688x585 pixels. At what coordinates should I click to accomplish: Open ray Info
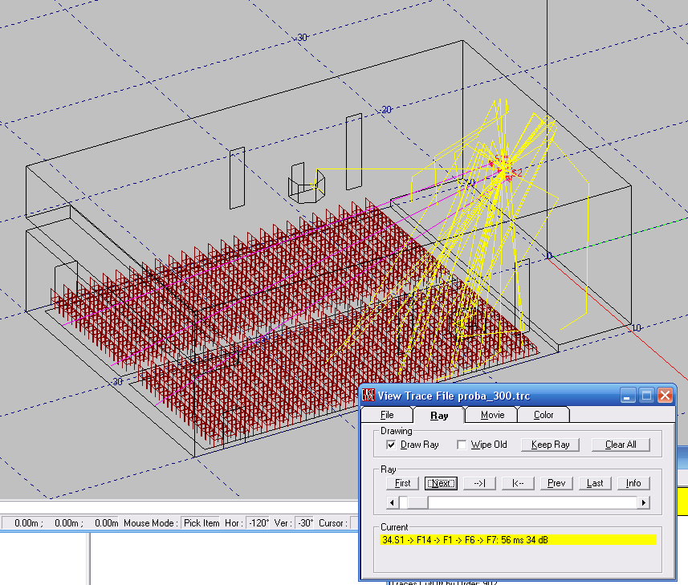click(x=633, y=483)
